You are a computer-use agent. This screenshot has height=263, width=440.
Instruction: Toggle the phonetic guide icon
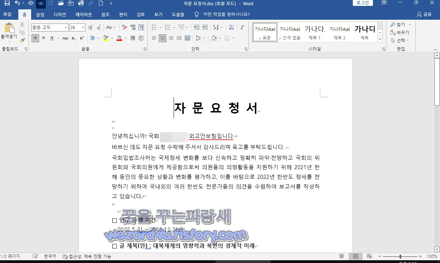coord(133,28)
